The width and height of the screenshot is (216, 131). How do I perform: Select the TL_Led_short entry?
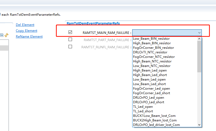[x=143, y=111]
